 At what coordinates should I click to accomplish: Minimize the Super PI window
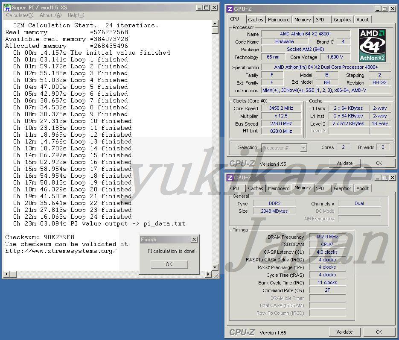click(x=199, y=8)
